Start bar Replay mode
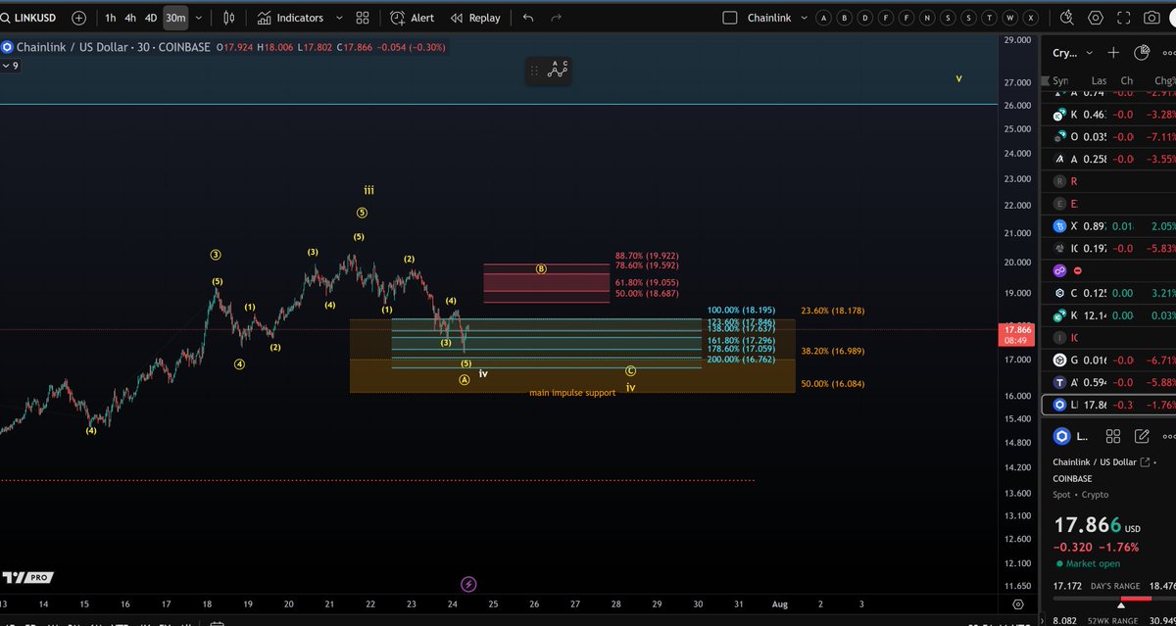 point(474,18)
